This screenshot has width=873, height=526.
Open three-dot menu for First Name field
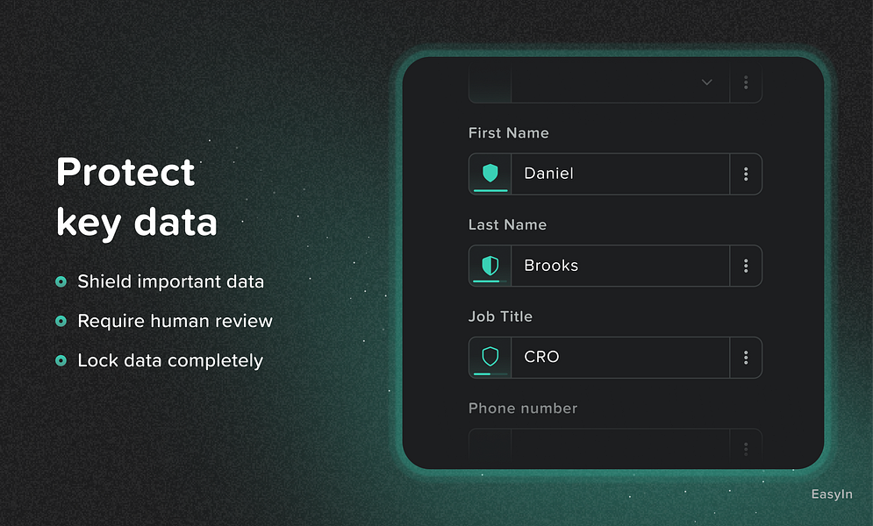(746, 174)
